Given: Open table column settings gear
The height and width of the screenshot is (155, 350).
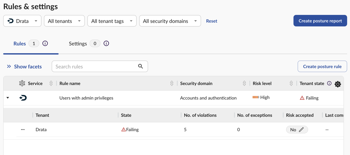Looking at the screenshot, I should (x=338, y=84).
